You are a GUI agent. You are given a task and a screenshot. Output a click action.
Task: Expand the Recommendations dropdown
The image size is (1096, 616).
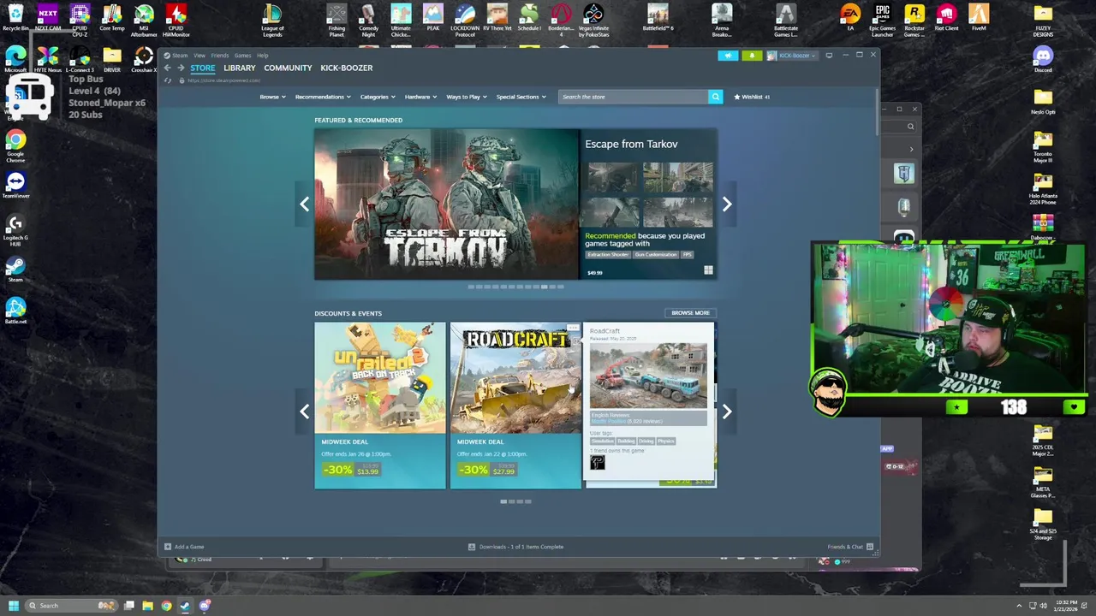coord(323,97)
